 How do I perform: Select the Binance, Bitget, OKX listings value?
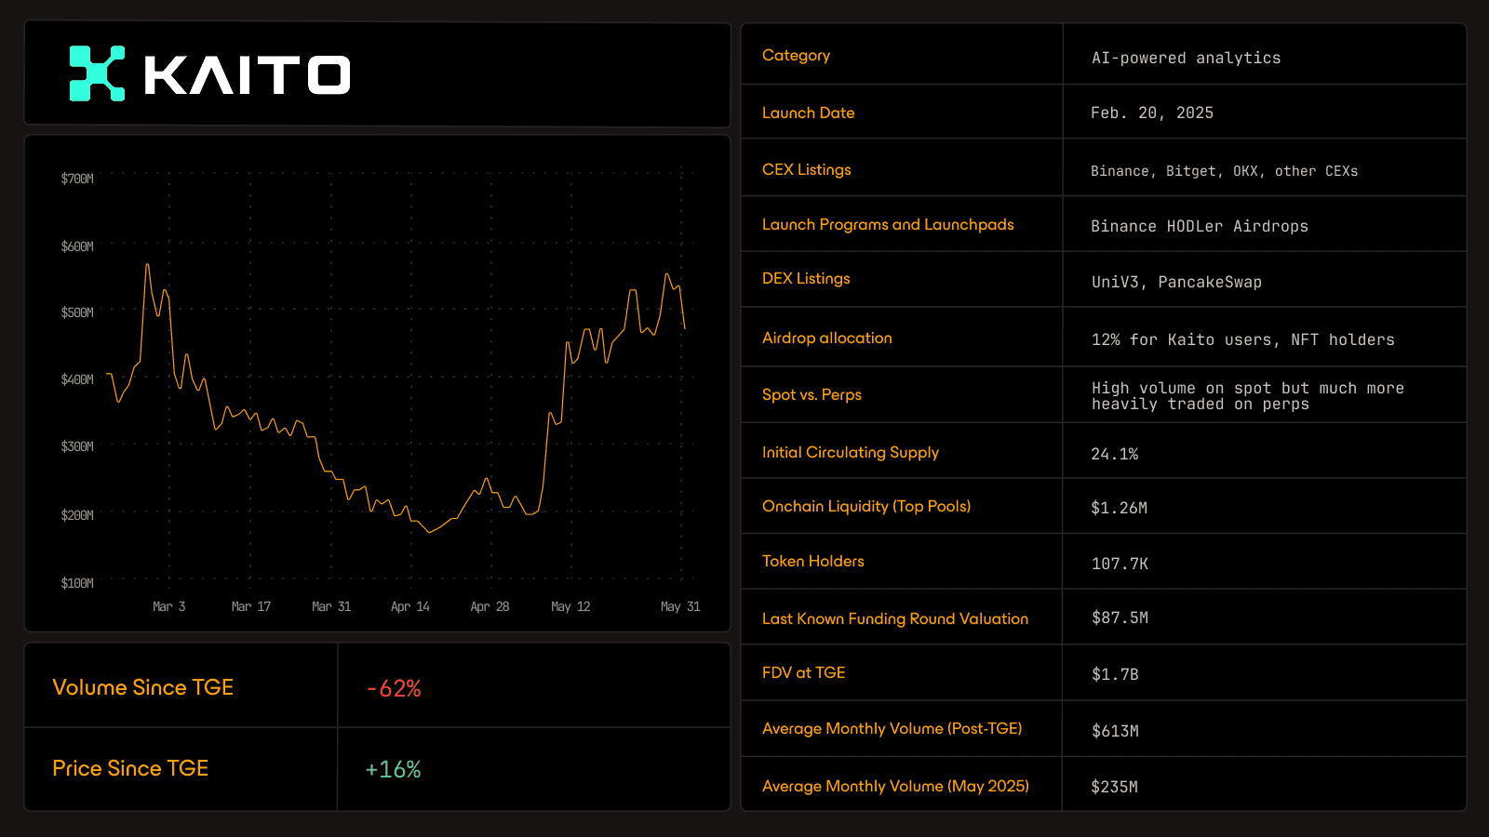[1225, 171]
